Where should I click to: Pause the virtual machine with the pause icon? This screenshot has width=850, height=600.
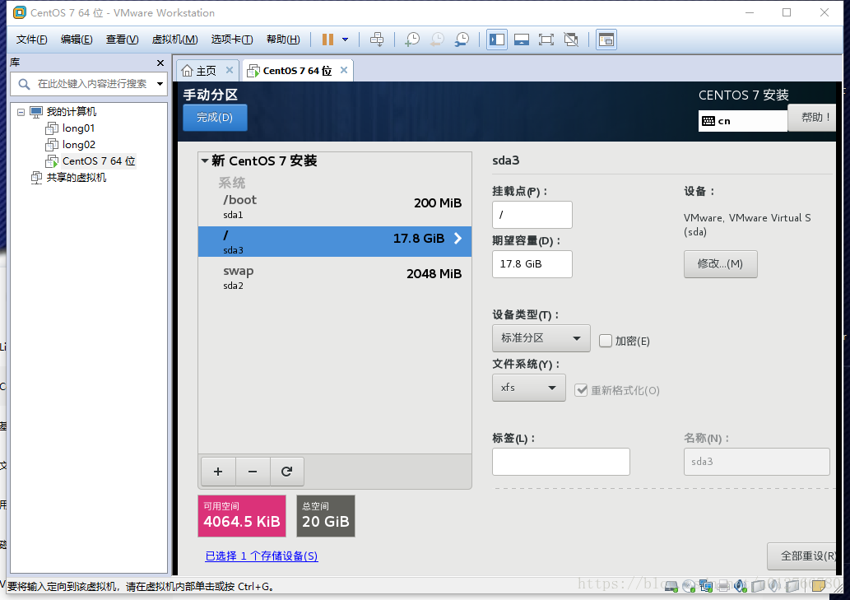coord(327,40)
